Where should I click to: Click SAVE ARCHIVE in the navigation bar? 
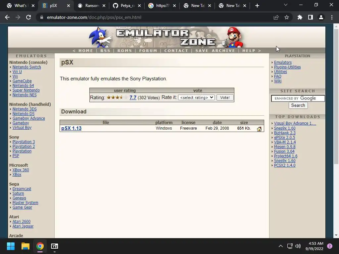[215, 51]
